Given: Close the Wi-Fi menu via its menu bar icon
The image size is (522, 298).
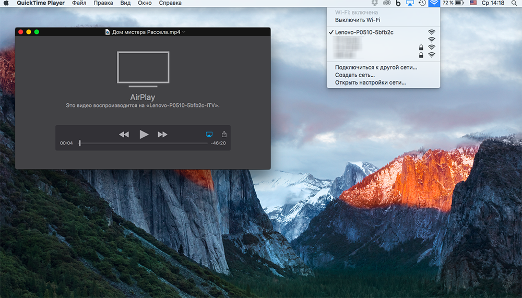Looking at the screenshot, I should pos(434,3).
